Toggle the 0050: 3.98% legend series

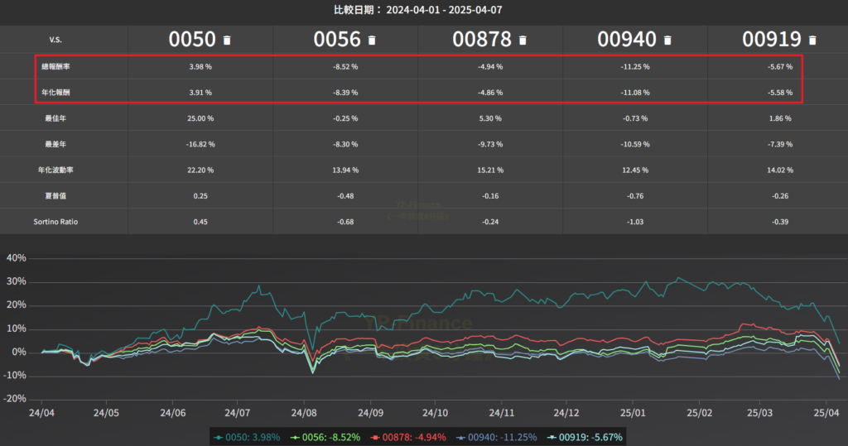pyautogui.click(x=247, y=438)
